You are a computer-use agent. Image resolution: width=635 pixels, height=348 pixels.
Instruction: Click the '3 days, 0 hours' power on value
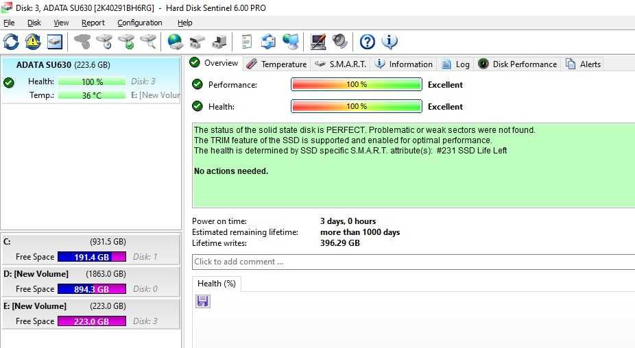tap(348, 221)
